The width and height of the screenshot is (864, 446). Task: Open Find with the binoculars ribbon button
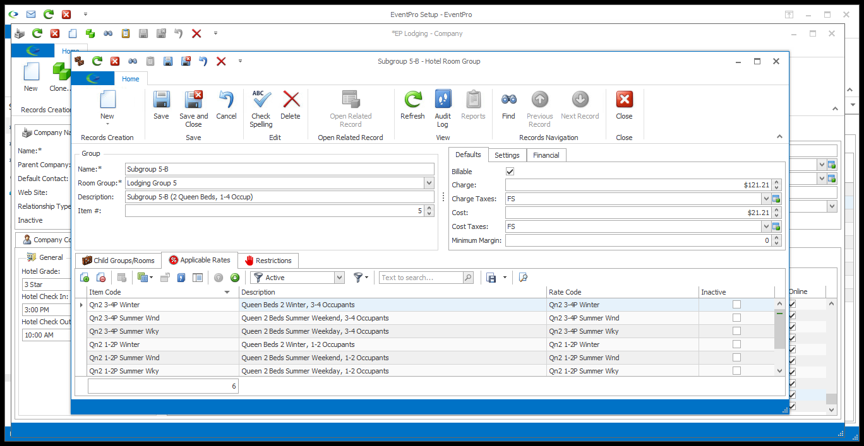click(508, 105)
